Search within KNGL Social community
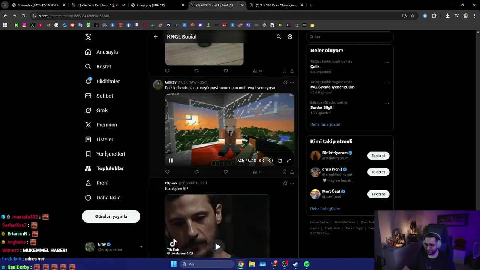This screenshot has height=270, width=480. click(x=279, y=37)
